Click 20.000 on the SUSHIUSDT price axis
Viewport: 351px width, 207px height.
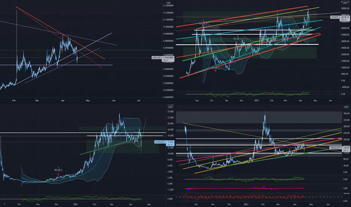click(x=170, y=123)
